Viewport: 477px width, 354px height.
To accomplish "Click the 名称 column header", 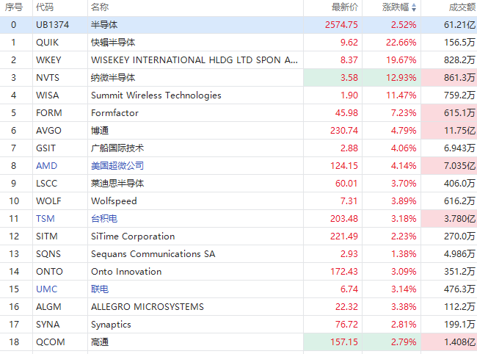I will click(x=100, y=7).
